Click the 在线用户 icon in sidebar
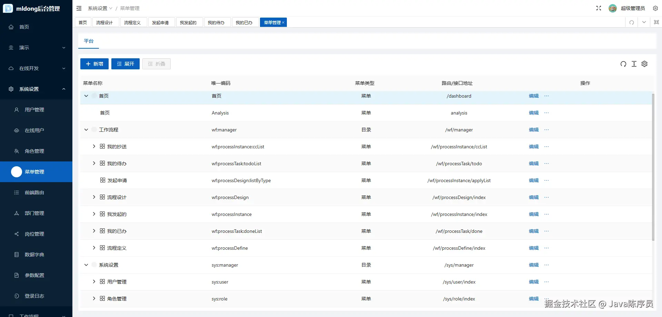Viewport: 662px width, 317px height. click(17, 130)
